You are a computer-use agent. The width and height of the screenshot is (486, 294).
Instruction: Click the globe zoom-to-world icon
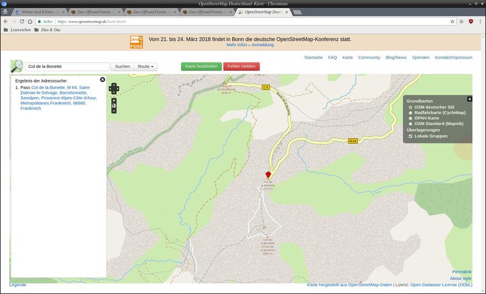click(114, 105)
